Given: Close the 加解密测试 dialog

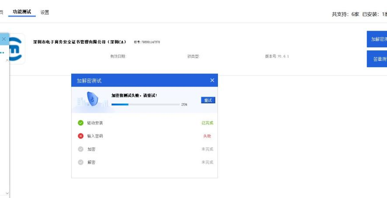Looking at the screenshot, I should 212,80.
